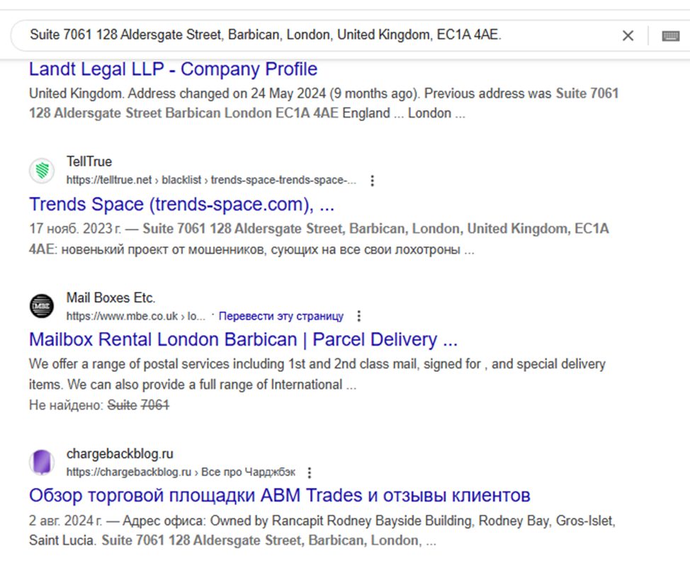This screenshot has height=578, width=690.
Task: Focus the search box with Aldersgate address
Action: click(308, 35)
